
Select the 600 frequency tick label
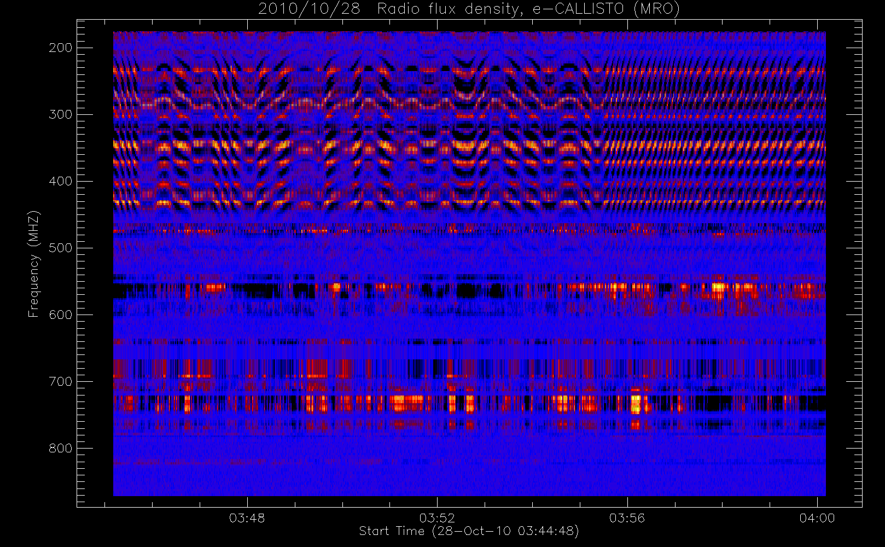tap(60, 315)
